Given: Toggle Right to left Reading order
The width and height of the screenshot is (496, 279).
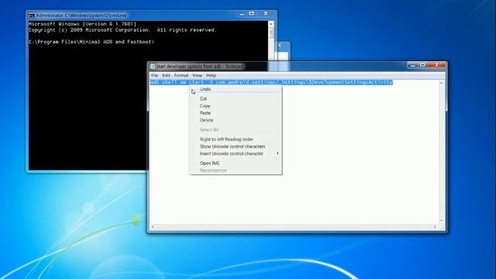Looking at the screenshot, I should [x=236, y=139].
